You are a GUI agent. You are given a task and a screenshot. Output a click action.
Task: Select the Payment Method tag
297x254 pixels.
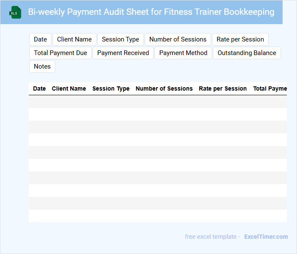pyautogui.click(x=183, y=53)
